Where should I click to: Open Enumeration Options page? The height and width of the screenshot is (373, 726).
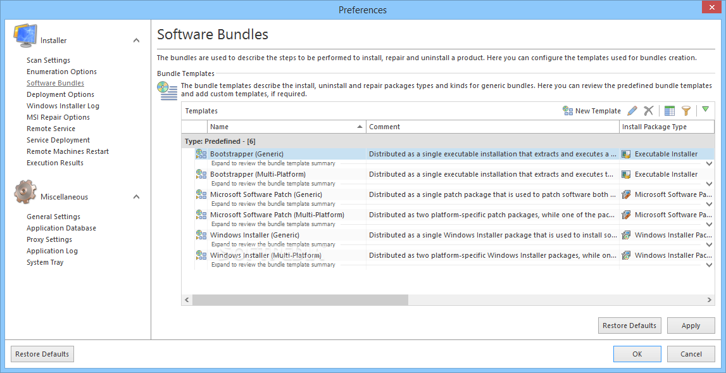61,72
